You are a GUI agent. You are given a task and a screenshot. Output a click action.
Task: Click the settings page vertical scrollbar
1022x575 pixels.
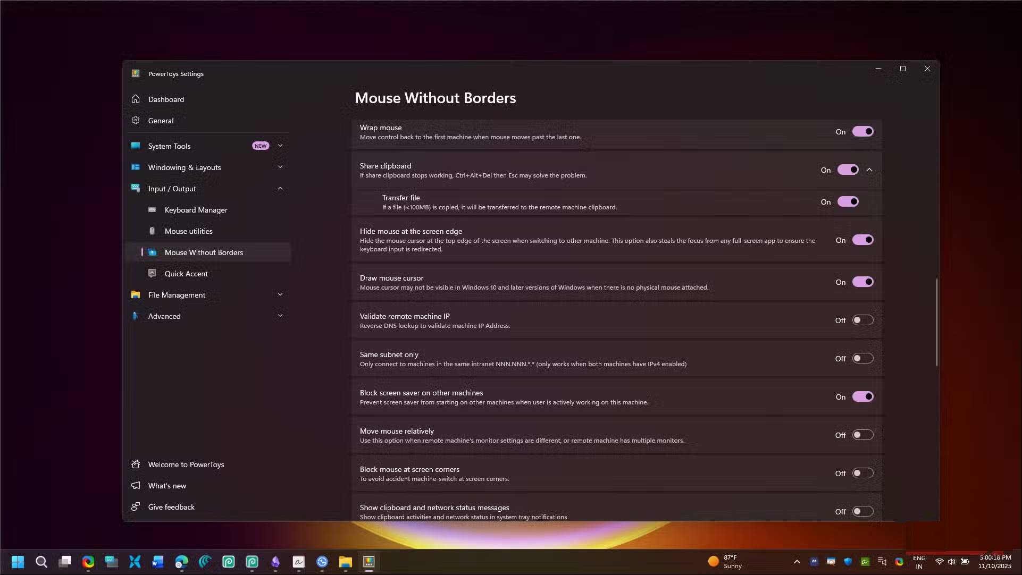(936, 322)
